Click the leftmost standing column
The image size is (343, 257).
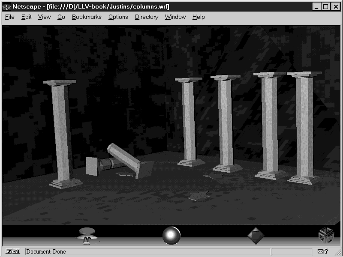(x=62, y=133)
